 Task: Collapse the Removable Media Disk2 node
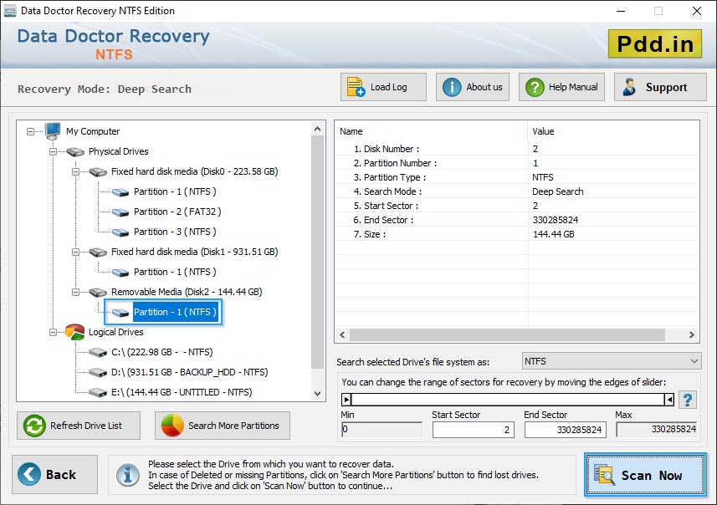point(75,292)
